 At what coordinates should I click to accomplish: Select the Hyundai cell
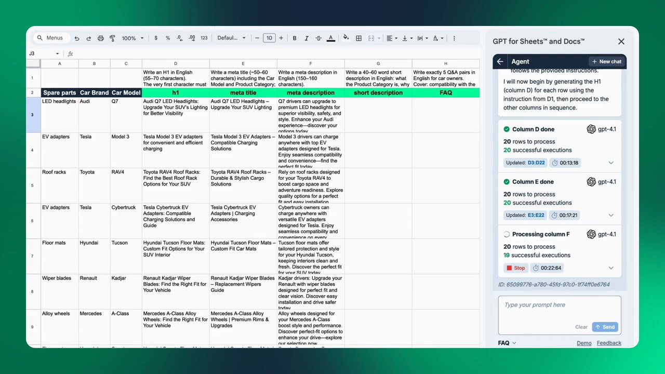(95, 256)
